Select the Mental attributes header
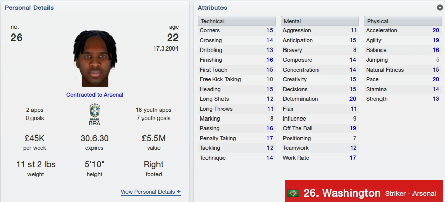Screen dimensions: 445x202 click(320, 21)
